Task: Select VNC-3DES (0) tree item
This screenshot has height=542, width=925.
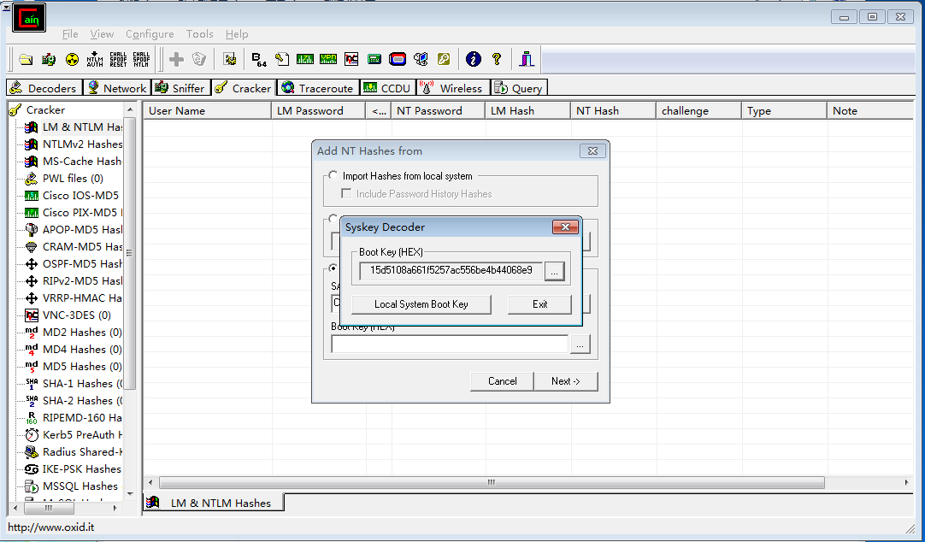Action: (77, 315)
